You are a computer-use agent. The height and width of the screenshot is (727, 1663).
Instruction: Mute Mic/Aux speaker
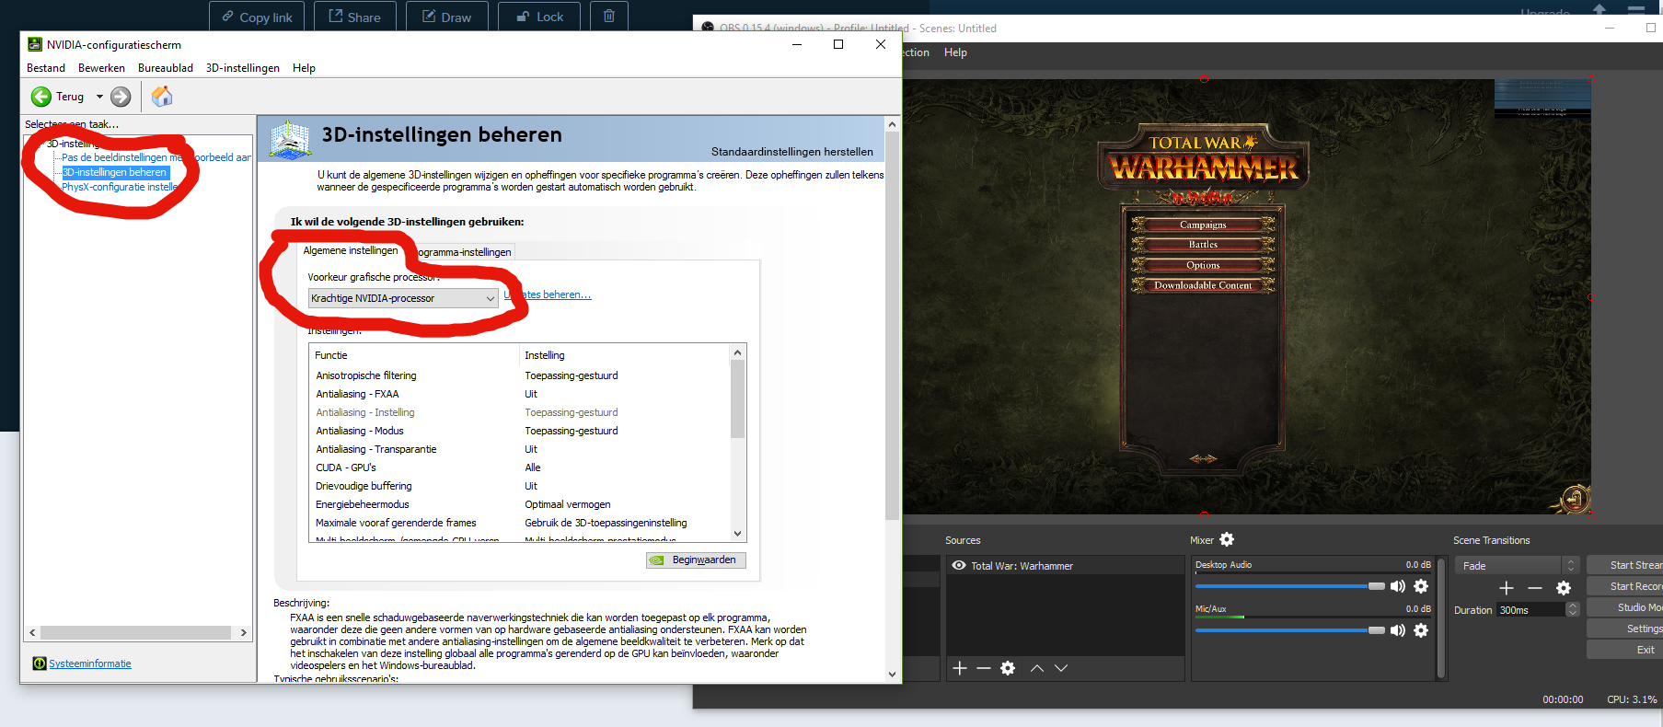(x=1398, y=630)
